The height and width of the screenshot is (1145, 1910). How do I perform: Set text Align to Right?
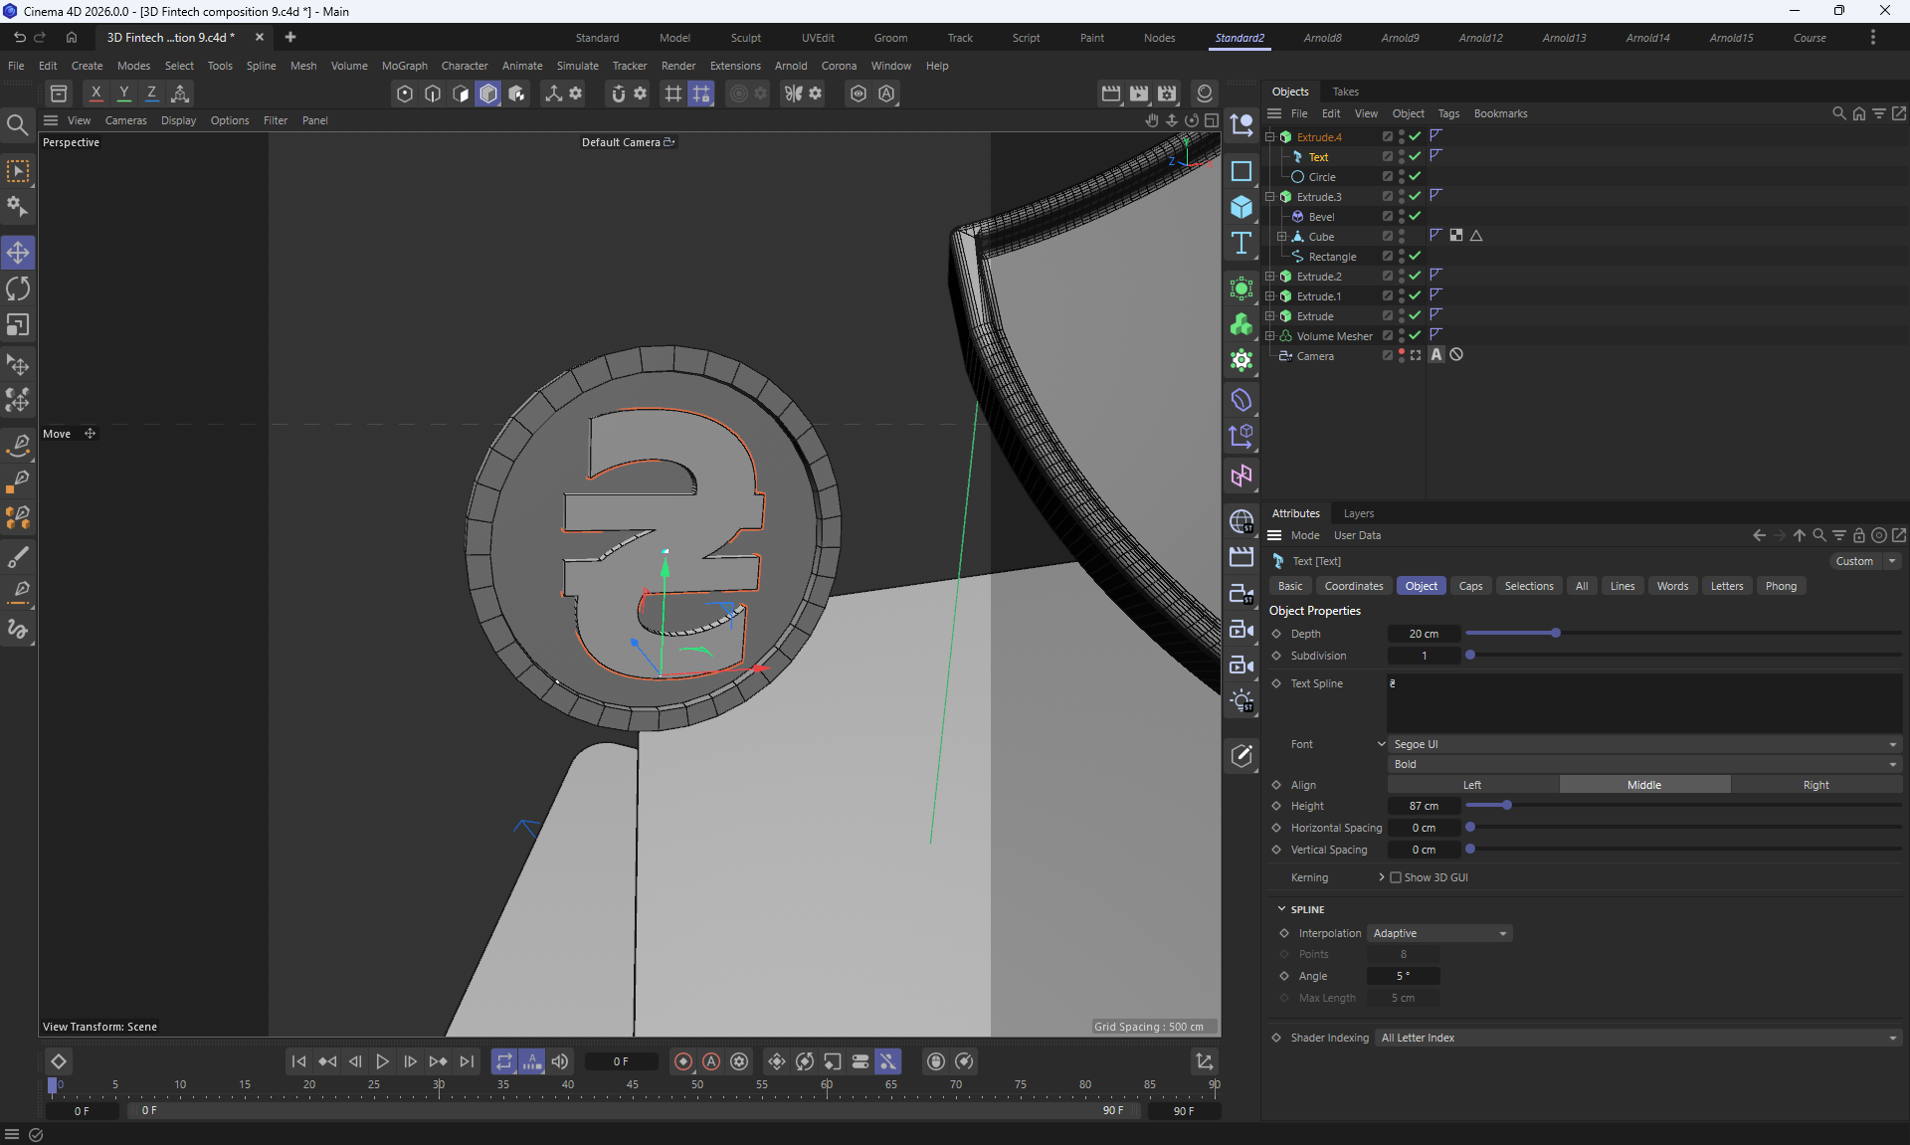pyautogui.click(x=1815, y=785)
